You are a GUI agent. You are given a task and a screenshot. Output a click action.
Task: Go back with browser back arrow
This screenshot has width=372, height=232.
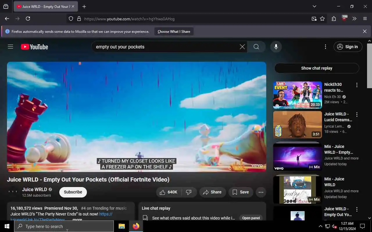tap(7, 19)
